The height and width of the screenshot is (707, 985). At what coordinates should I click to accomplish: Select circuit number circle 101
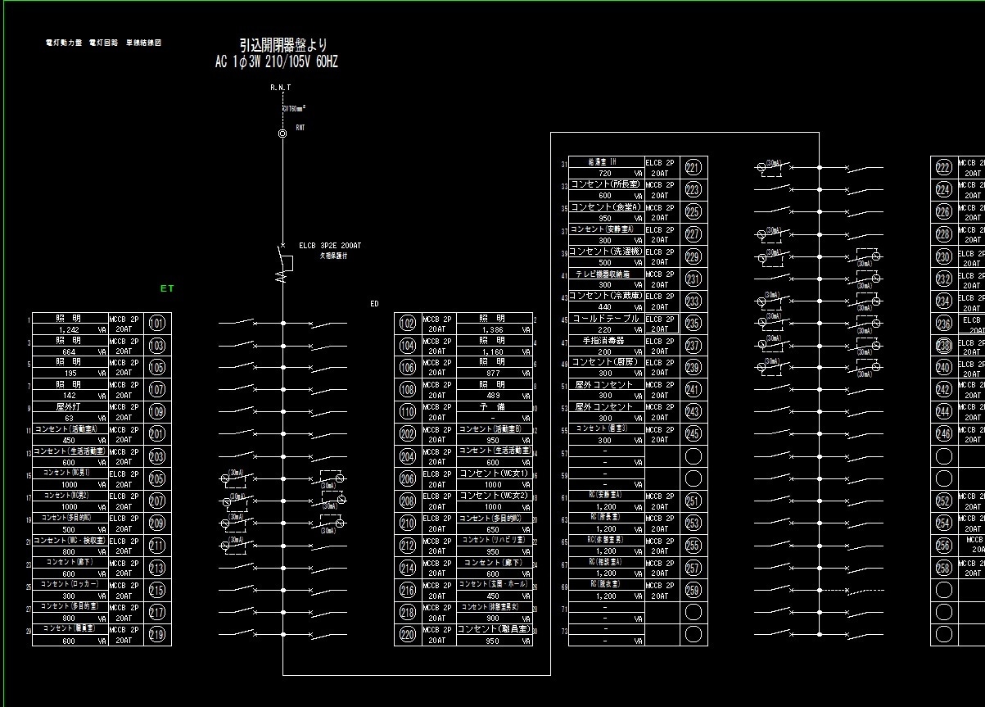157,324
